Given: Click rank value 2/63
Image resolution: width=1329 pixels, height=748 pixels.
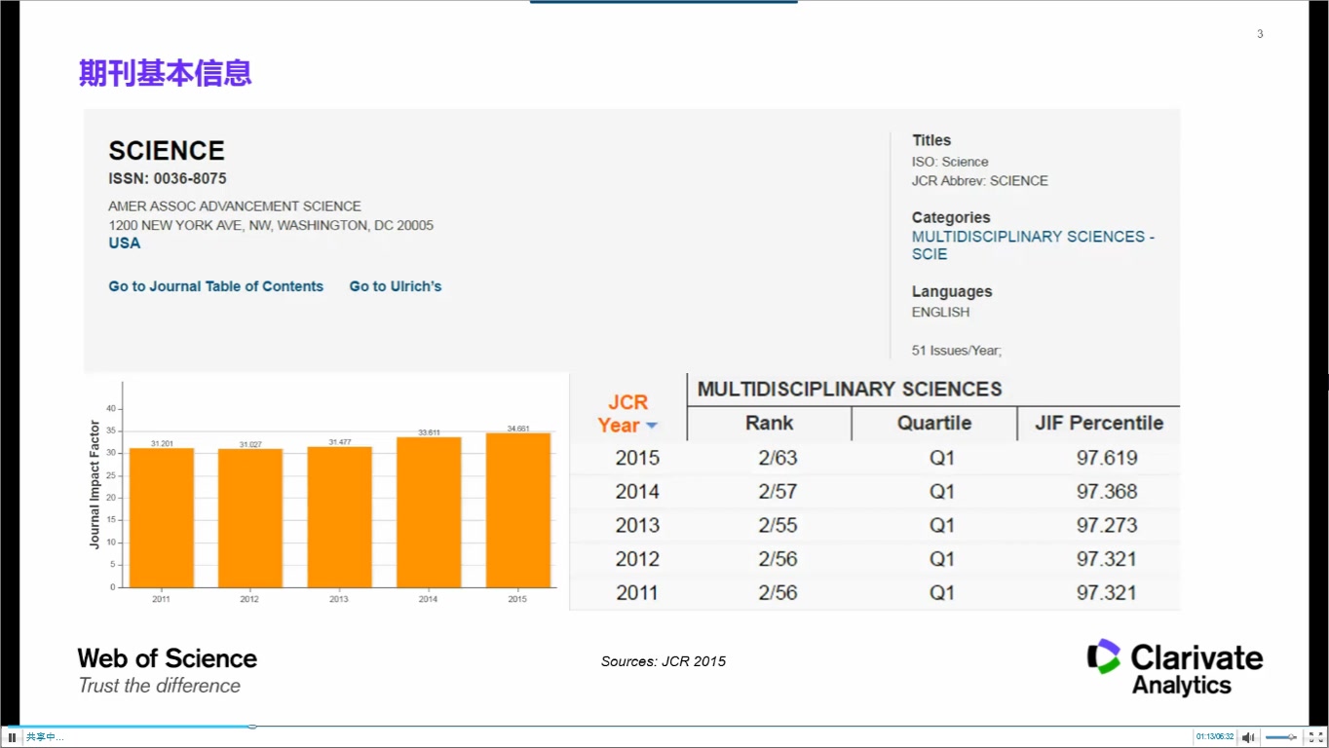Looking at the screenshot, I should (778, 458).
